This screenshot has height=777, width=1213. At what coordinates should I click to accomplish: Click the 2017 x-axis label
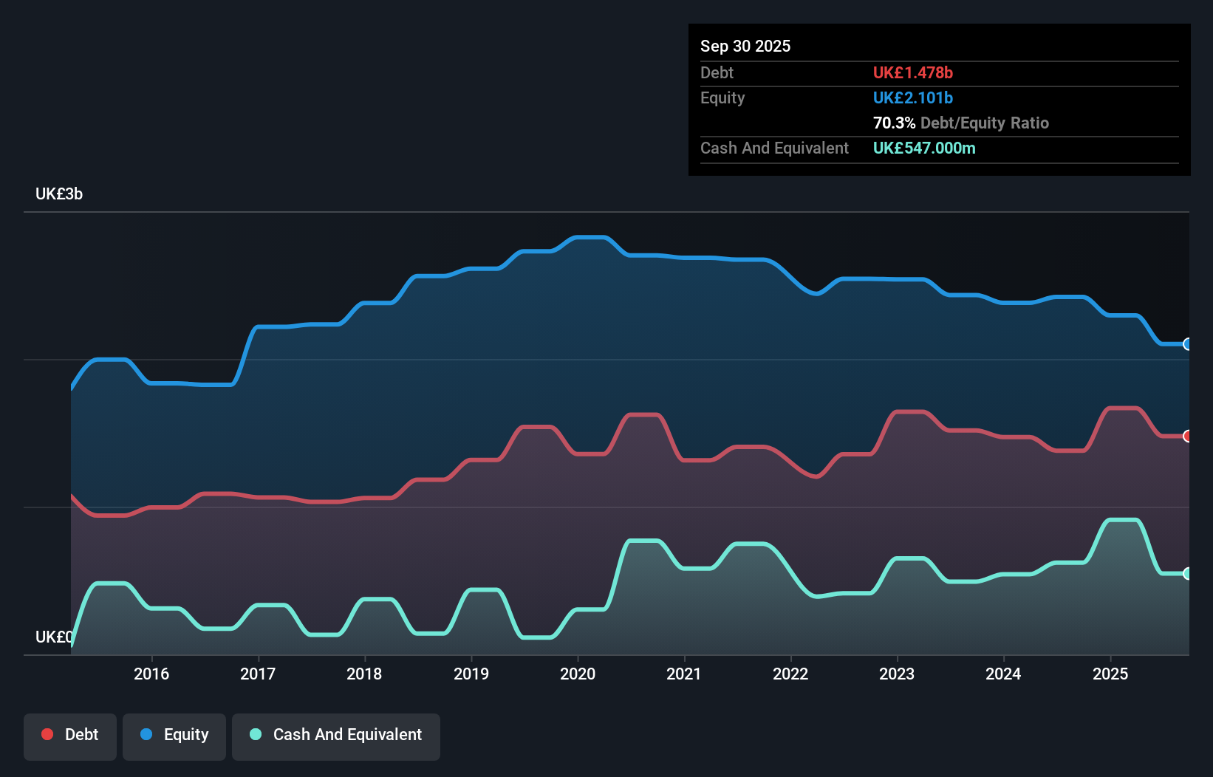click(x=258, y=674)
